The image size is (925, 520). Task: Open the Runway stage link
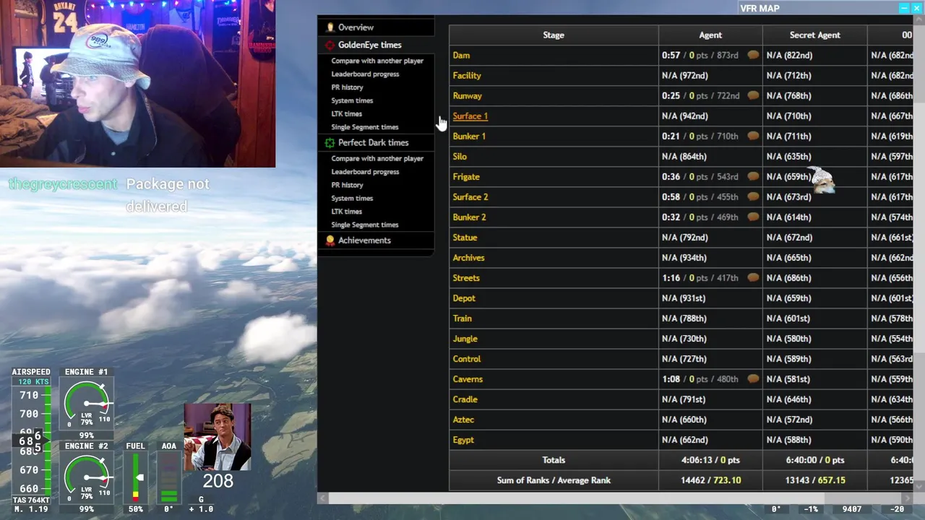click(467, 95)
